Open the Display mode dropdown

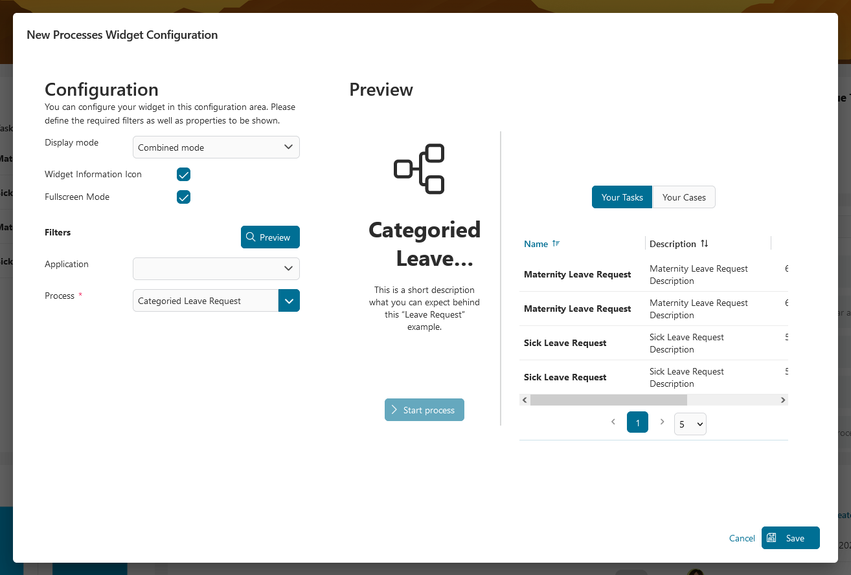click(x=216, y=147)
